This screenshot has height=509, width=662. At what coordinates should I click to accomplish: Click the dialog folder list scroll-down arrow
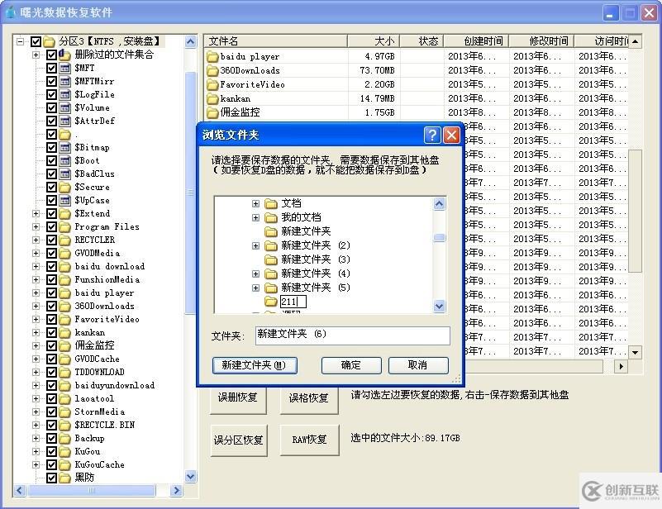pyautogui.click(x=440, y=307)
